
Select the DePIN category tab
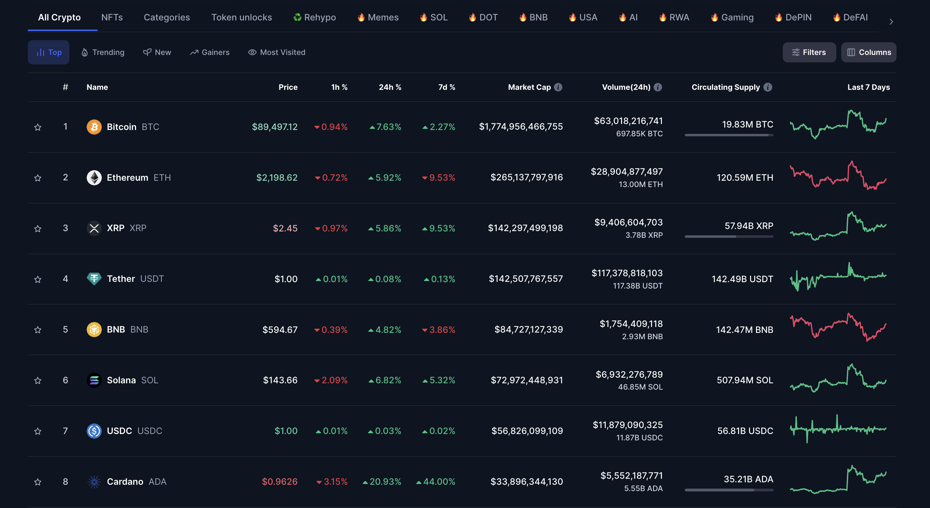click(x=793, y=17)
